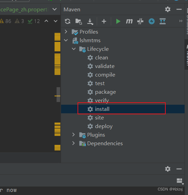Show more Maven toolbar actions
The height and width of the screenshot is (195, 188).
click(x=181, y=21)
